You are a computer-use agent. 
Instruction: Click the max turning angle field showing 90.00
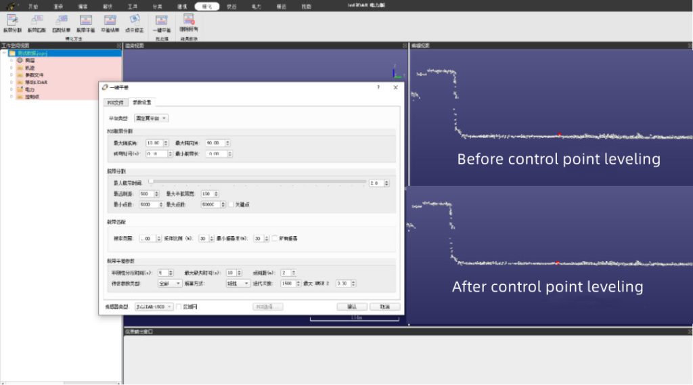pyautogui.click(x=217, y=143)
